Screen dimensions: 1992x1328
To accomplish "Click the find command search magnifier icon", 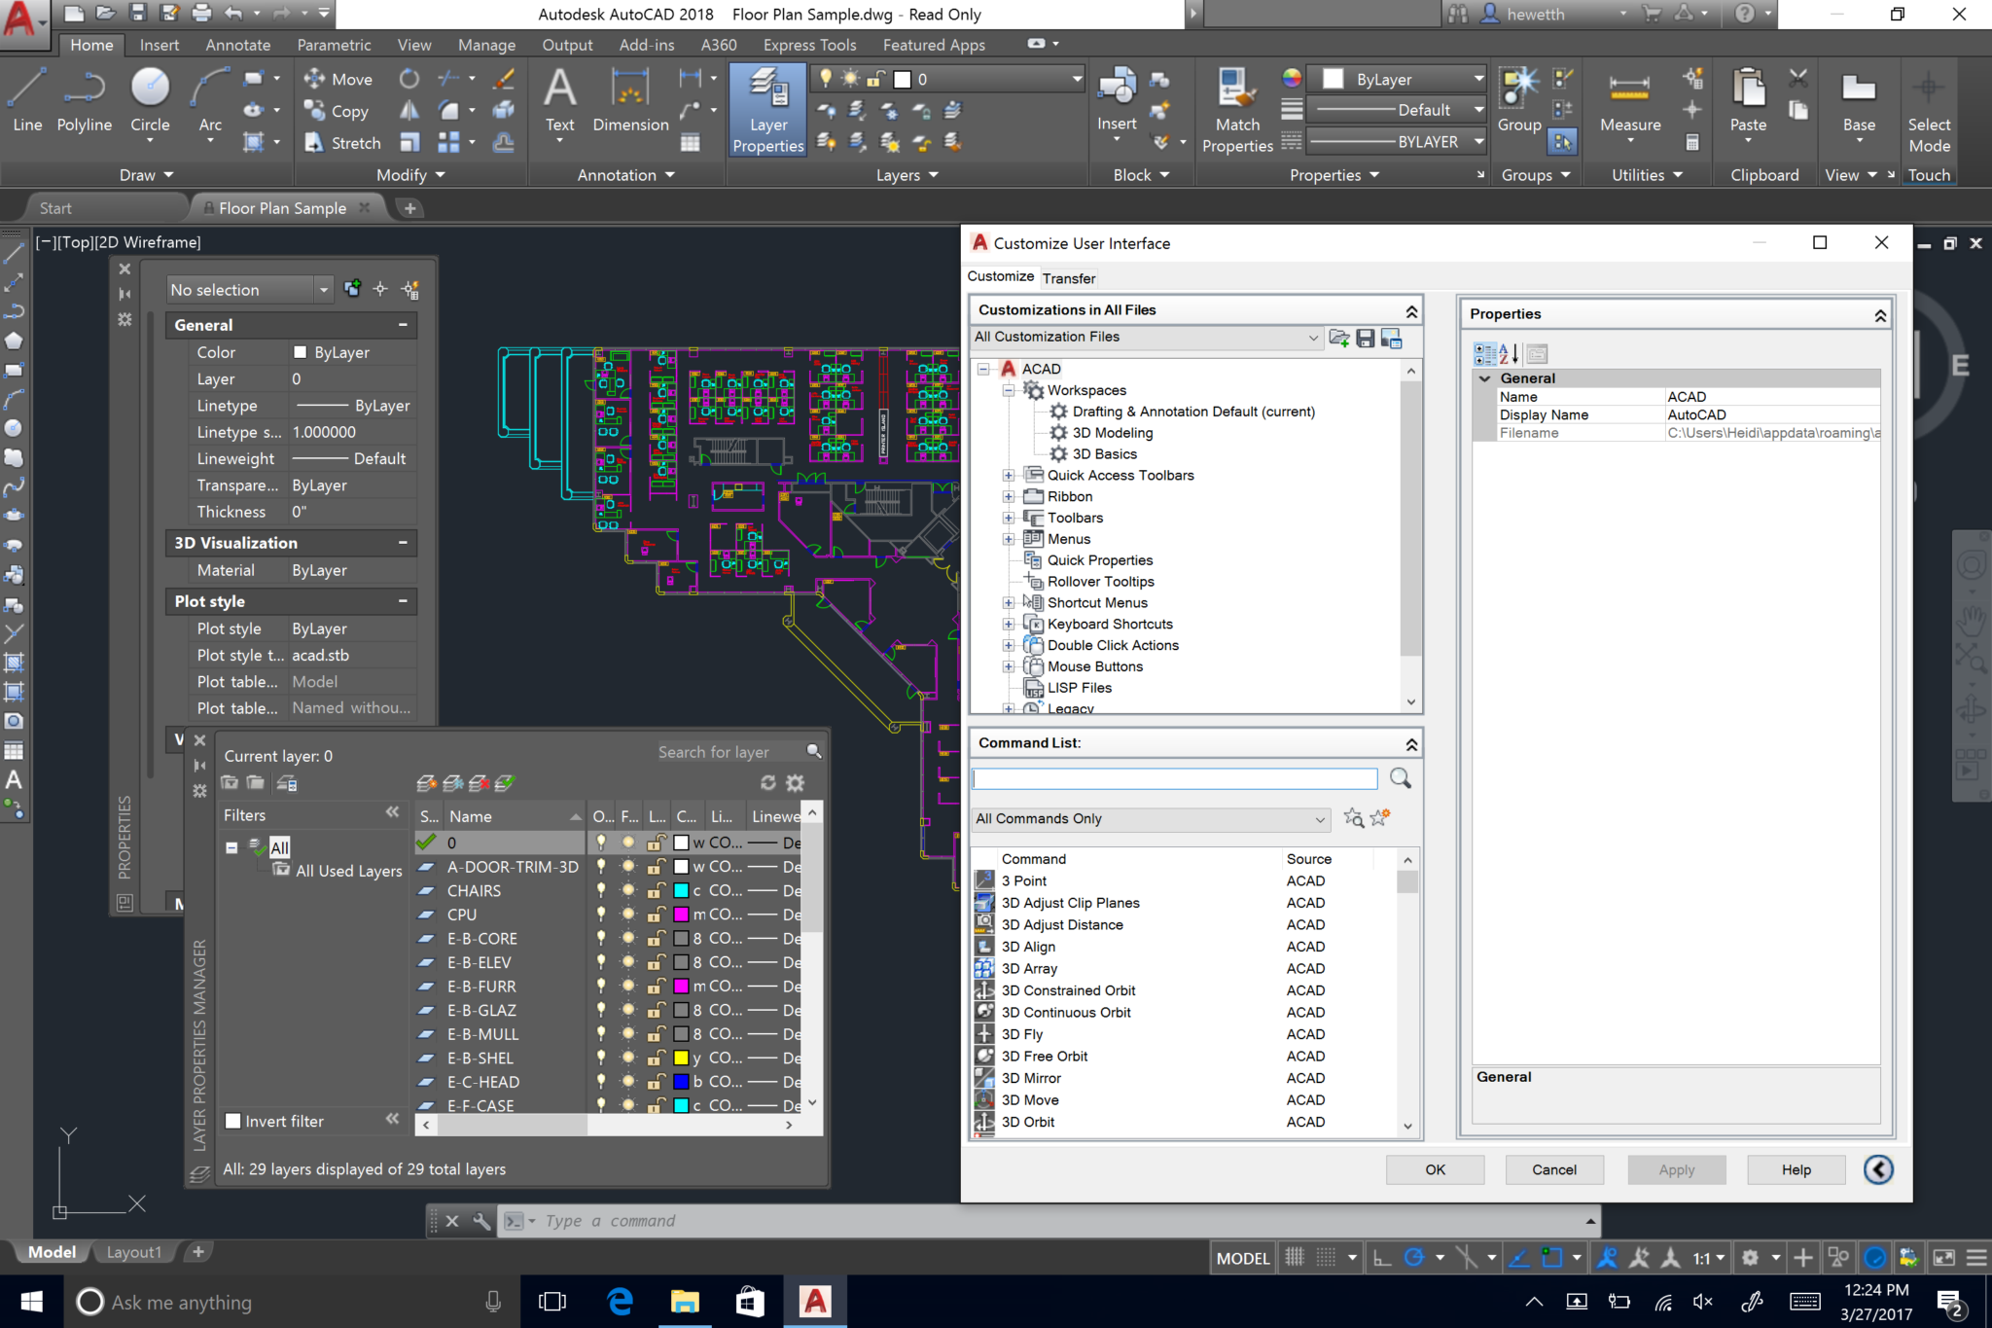I will tap(1400, 778).
